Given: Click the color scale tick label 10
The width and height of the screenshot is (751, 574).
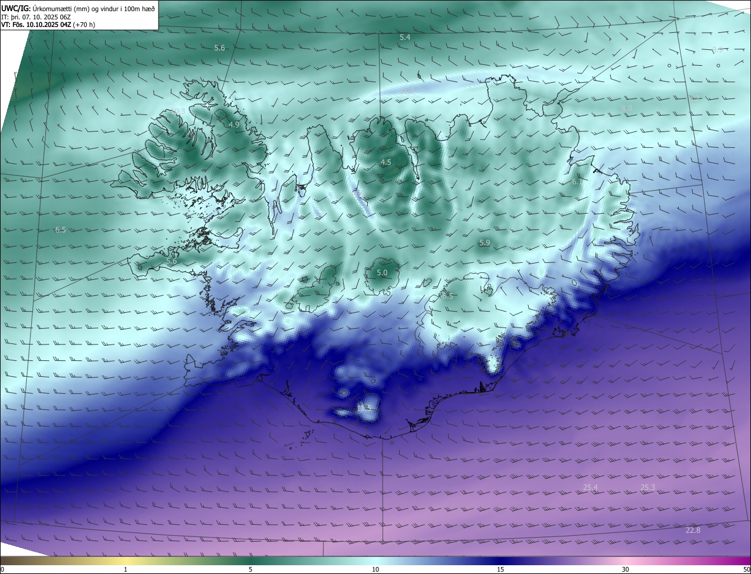Looking at the screenshot, I should pyautogui.click(x=375, y=569).
